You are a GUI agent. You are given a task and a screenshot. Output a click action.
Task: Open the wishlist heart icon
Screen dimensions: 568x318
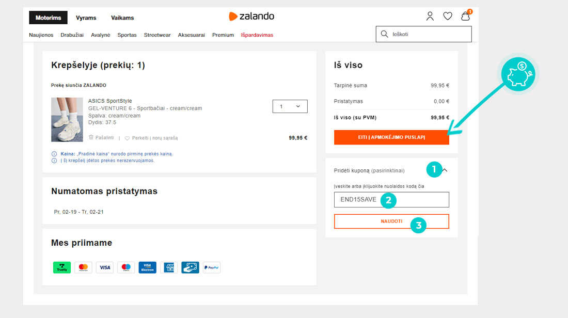(447, 16)
